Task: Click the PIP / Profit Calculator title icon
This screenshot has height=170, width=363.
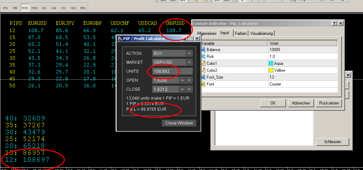Action: pos(120,39)
